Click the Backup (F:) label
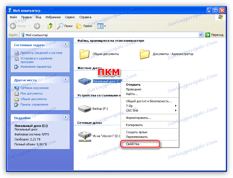Screen dimensions: 233x178 (x=100, y=109)
